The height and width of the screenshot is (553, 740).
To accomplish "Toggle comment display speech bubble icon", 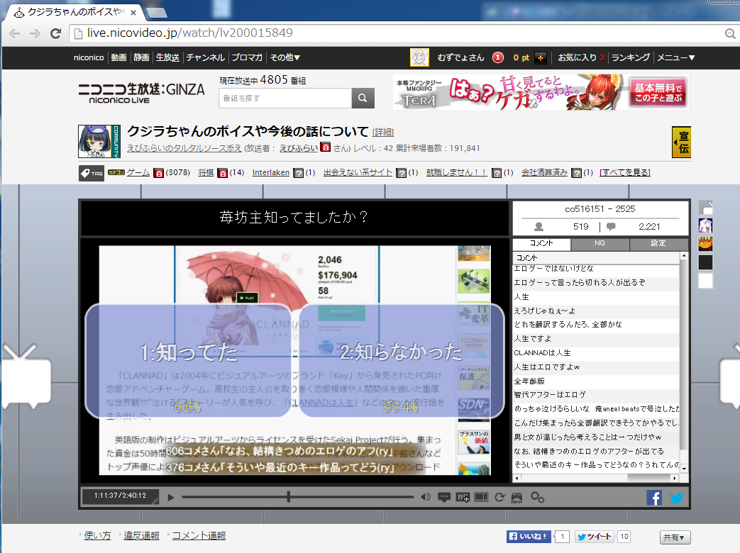I will (444, 498).
